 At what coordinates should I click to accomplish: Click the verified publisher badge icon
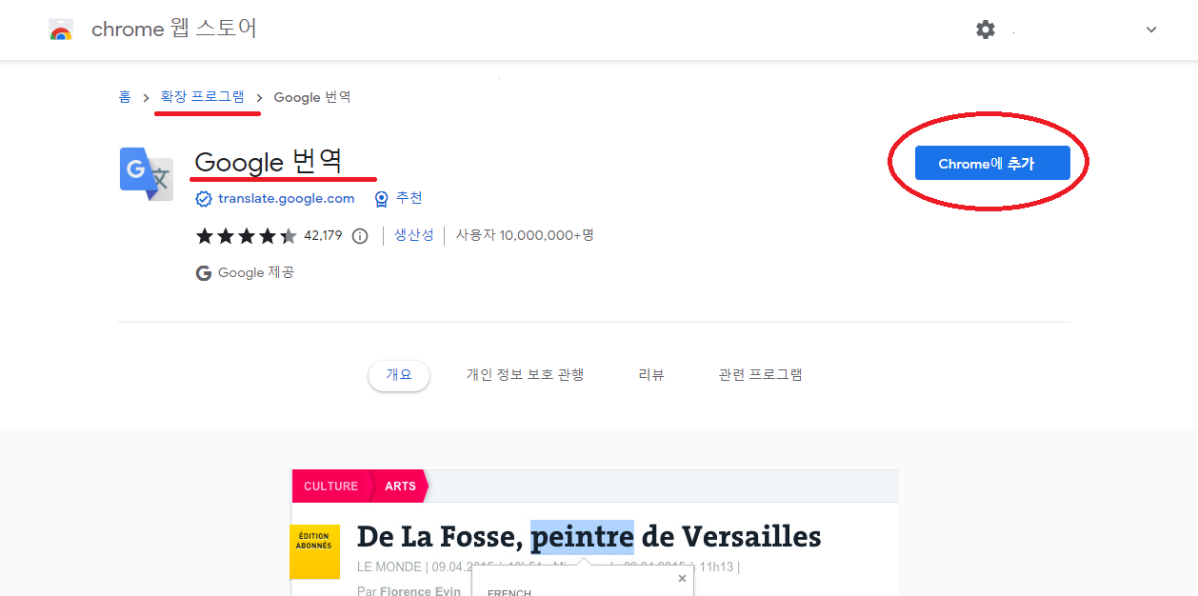[x=203, y=199]
